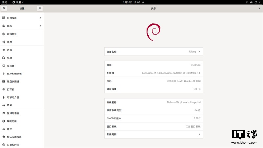Click the Online Accounts @ icon
Screen dimensions: 263x148
click(4, 34)
